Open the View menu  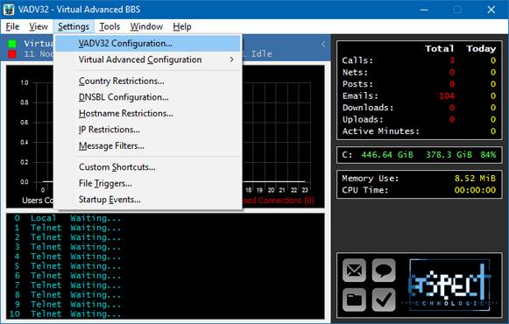click(39, 26)
